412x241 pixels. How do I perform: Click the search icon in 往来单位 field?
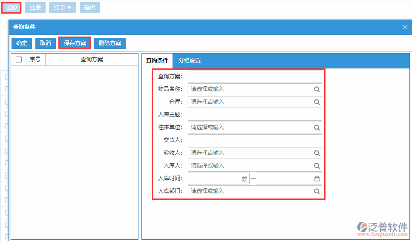click(317, 128)
